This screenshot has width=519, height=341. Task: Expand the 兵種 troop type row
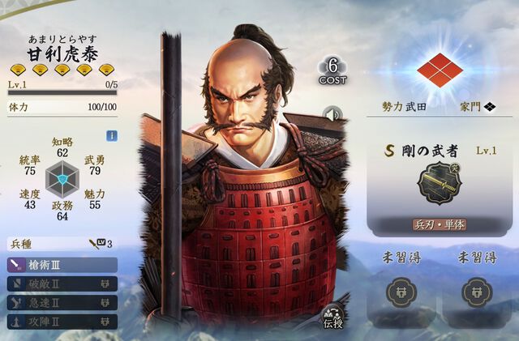pyautogui.click(x=62, y=244)
